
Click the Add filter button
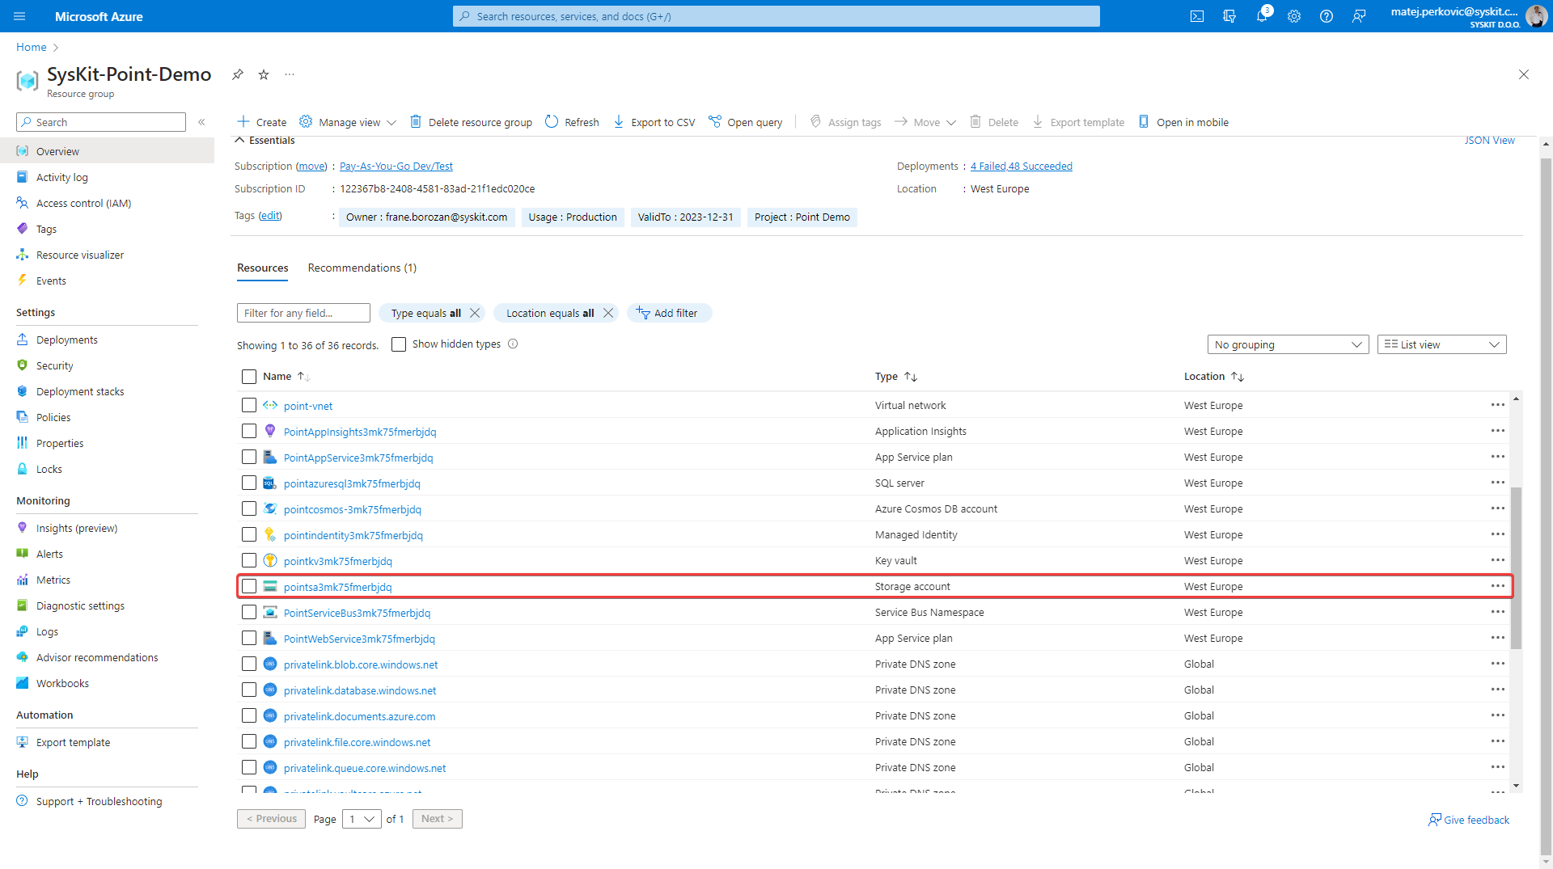[x=668, y=313]
